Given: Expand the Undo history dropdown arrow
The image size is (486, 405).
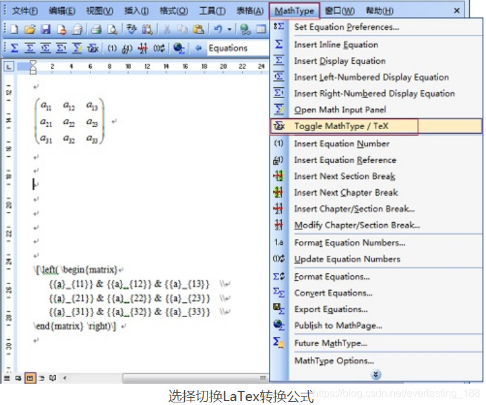Looking at the screenshot, I should point(229,30).
